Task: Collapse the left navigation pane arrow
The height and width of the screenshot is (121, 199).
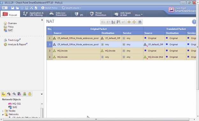Action: 42,20
